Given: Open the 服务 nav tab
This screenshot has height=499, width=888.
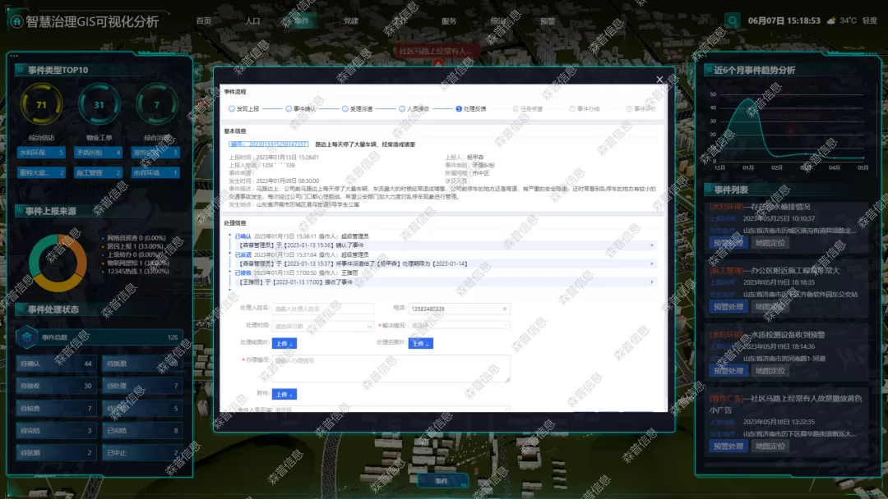Looking at the screenshot, I should point(449,21).
